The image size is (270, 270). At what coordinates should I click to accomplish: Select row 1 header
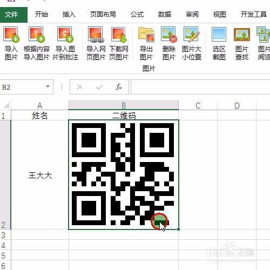click(x=5, y=116)
